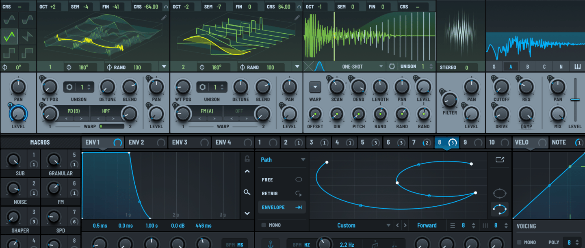The height and width of the screenshot is (248, 585).
Task: Click the sub oscillator LEVEL knob
Action: (18, 113)
